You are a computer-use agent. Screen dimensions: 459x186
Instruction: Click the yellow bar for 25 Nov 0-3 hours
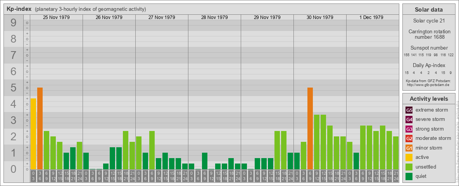[x=33, y=134]
